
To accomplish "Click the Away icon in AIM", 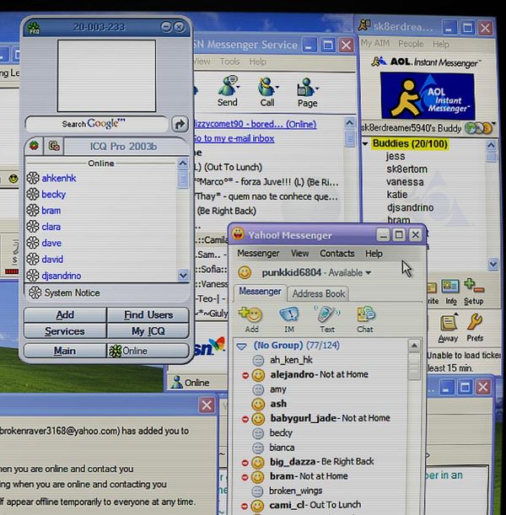I will (449, 323).
